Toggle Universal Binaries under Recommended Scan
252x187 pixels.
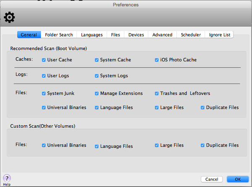tap(44, 108)
